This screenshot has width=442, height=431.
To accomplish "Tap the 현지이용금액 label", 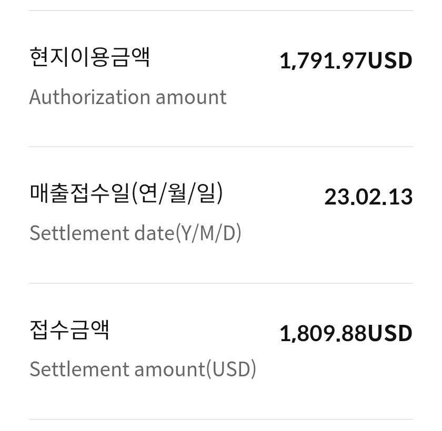I will coord(89,57).
